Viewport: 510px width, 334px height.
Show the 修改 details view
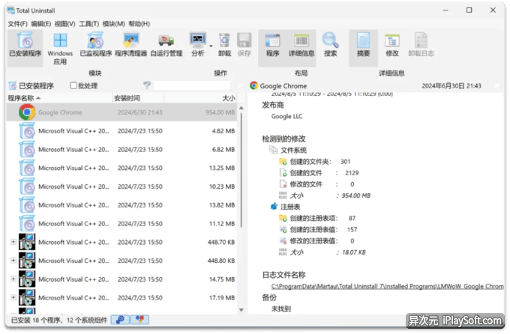(x=392, y=45)
